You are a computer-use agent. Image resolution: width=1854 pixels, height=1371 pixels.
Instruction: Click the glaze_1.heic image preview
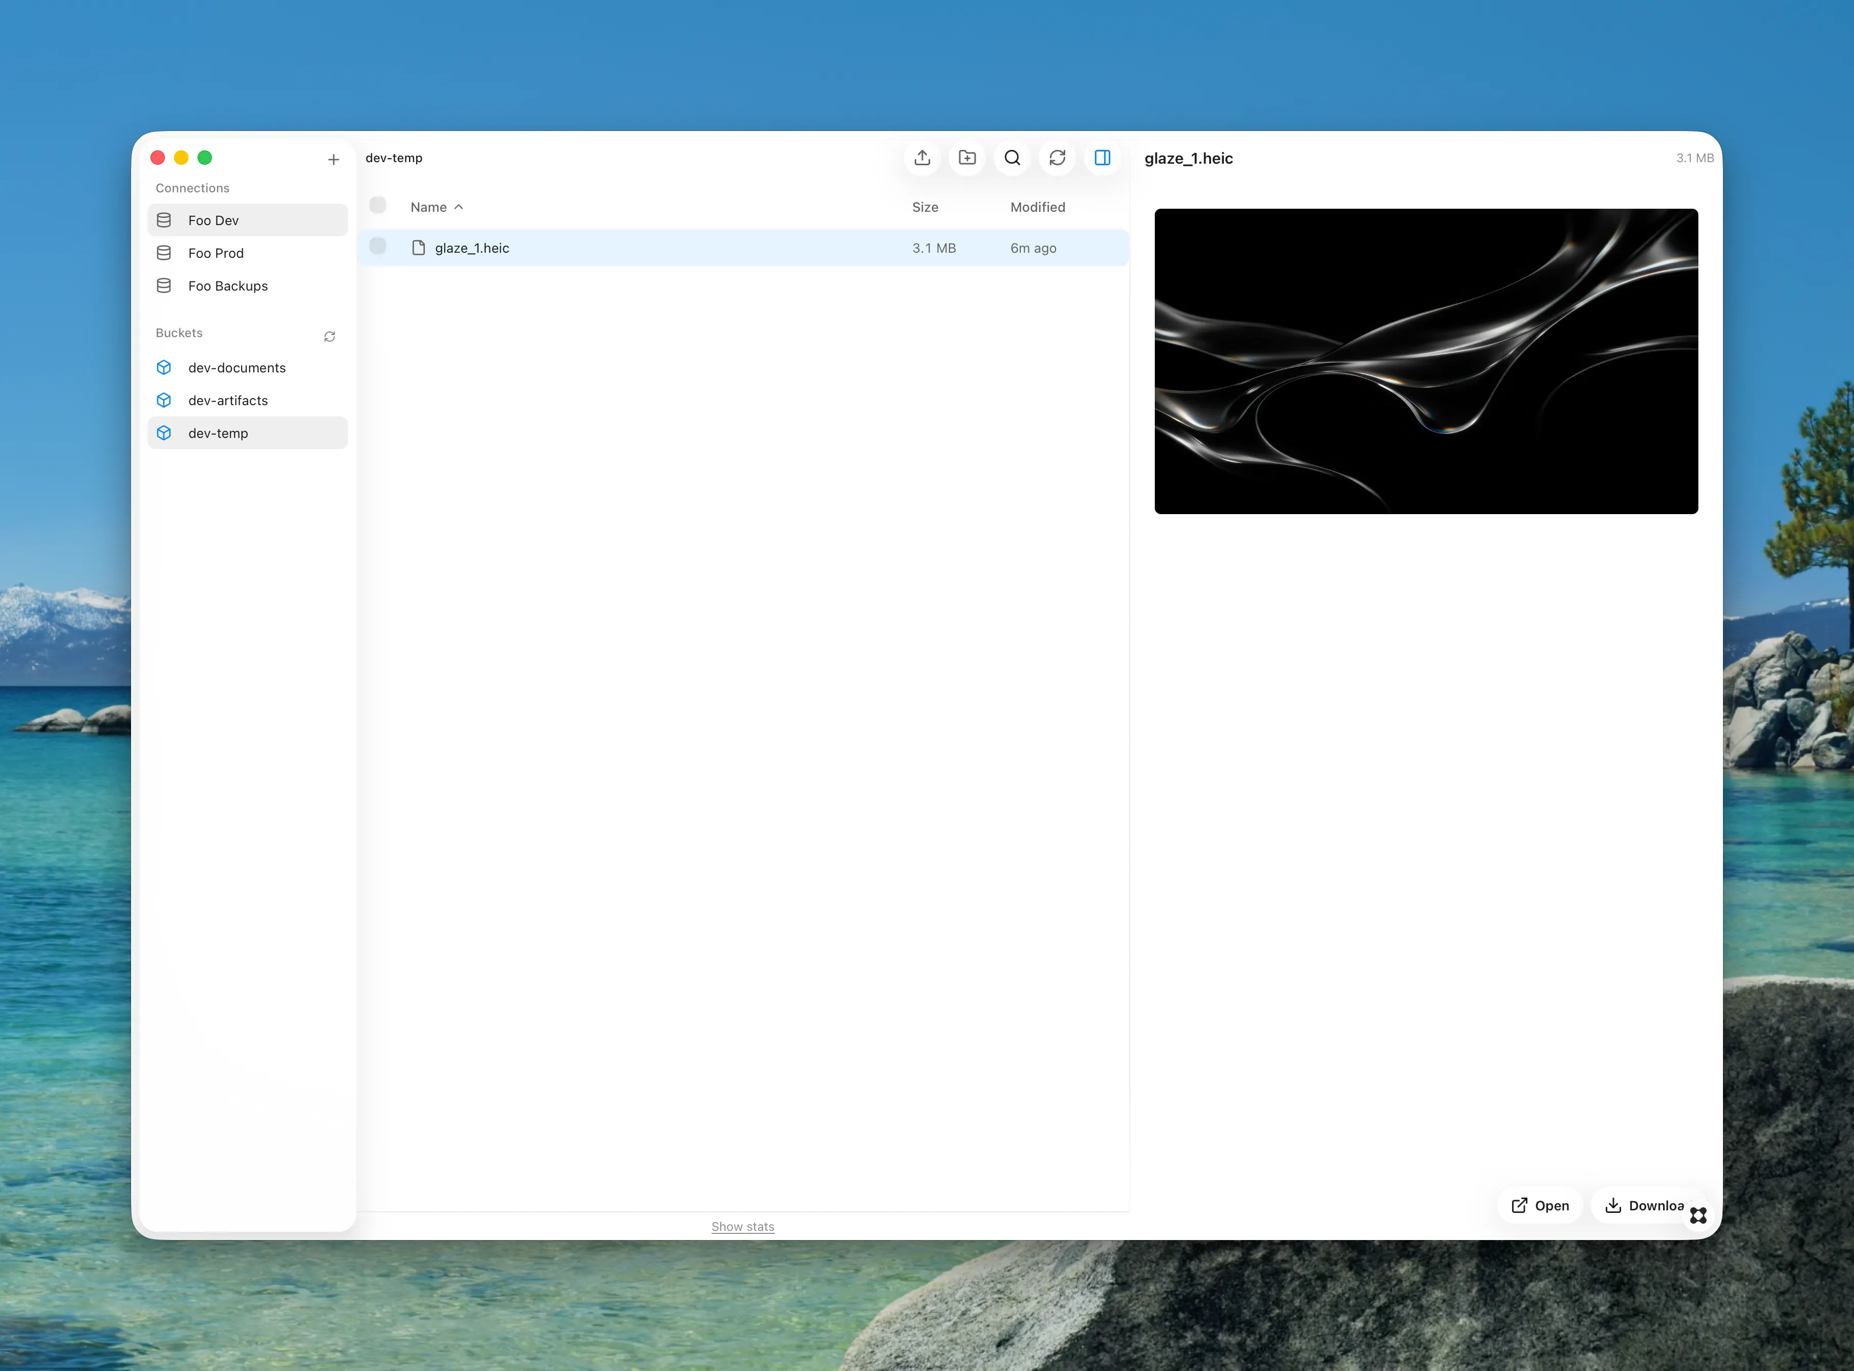tap(1426, 361)
